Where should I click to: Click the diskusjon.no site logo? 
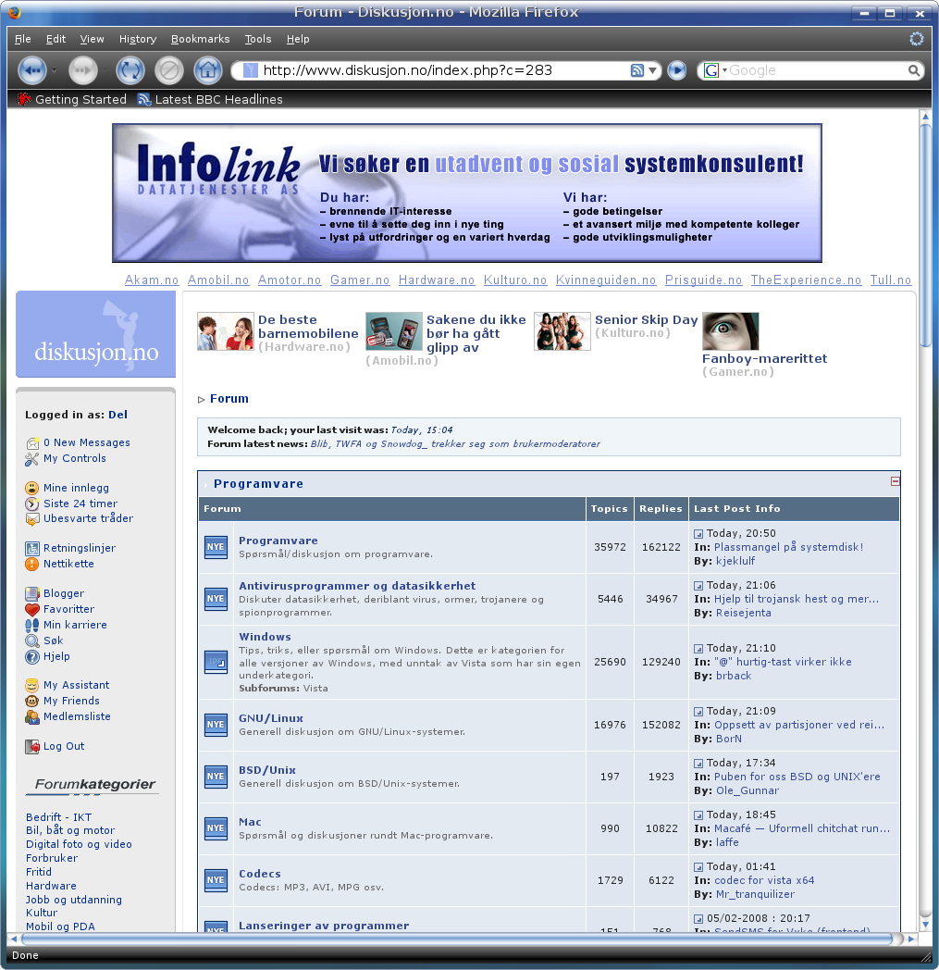point(96,334)
